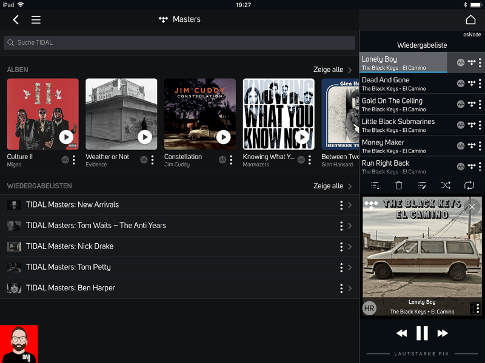Open now-playing track options menu
Viewport: 485px width, 363px height.
click(x=478, y=308)
